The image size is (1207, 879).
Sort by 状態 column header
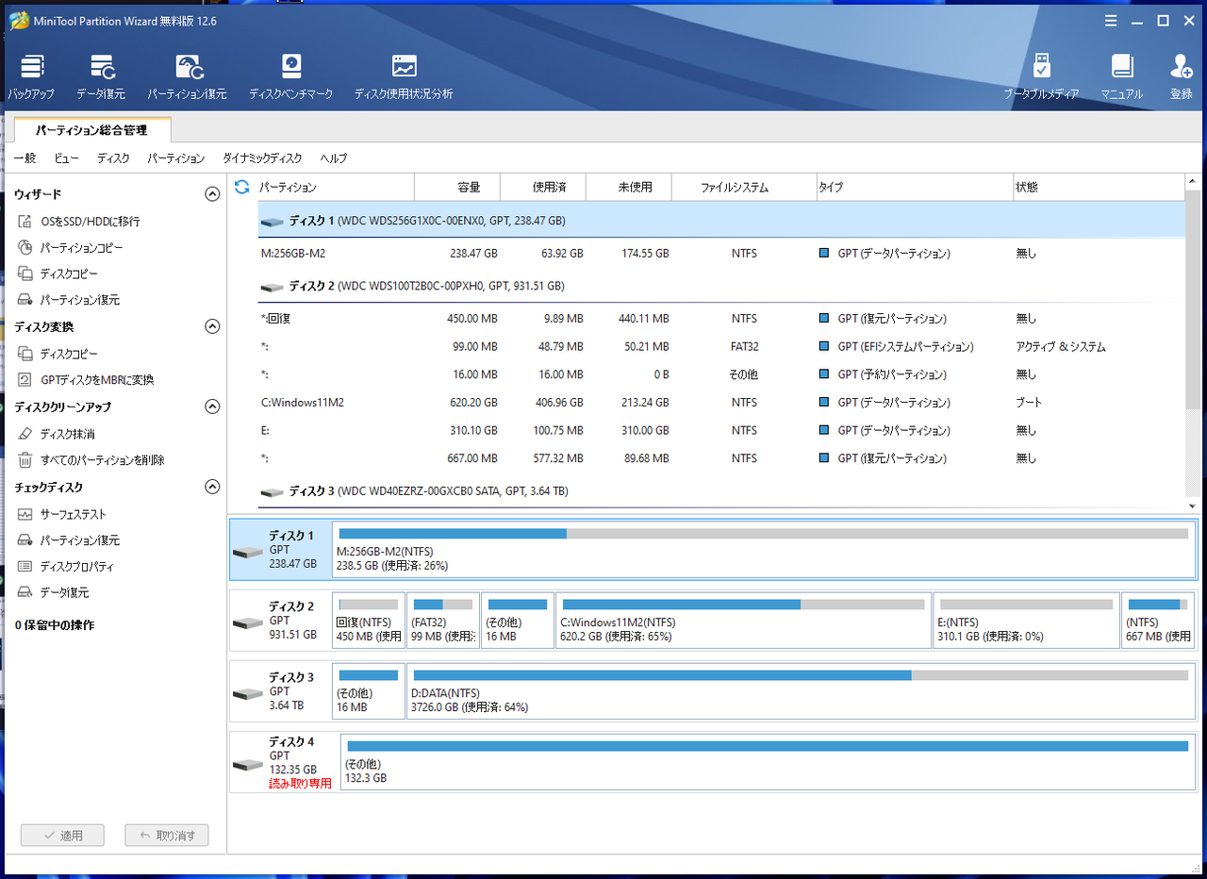coord(1099,188)
